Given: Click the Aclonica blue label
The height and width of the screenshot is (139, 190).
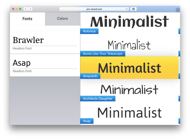Looking at the screenshot, I should point(89,31).
